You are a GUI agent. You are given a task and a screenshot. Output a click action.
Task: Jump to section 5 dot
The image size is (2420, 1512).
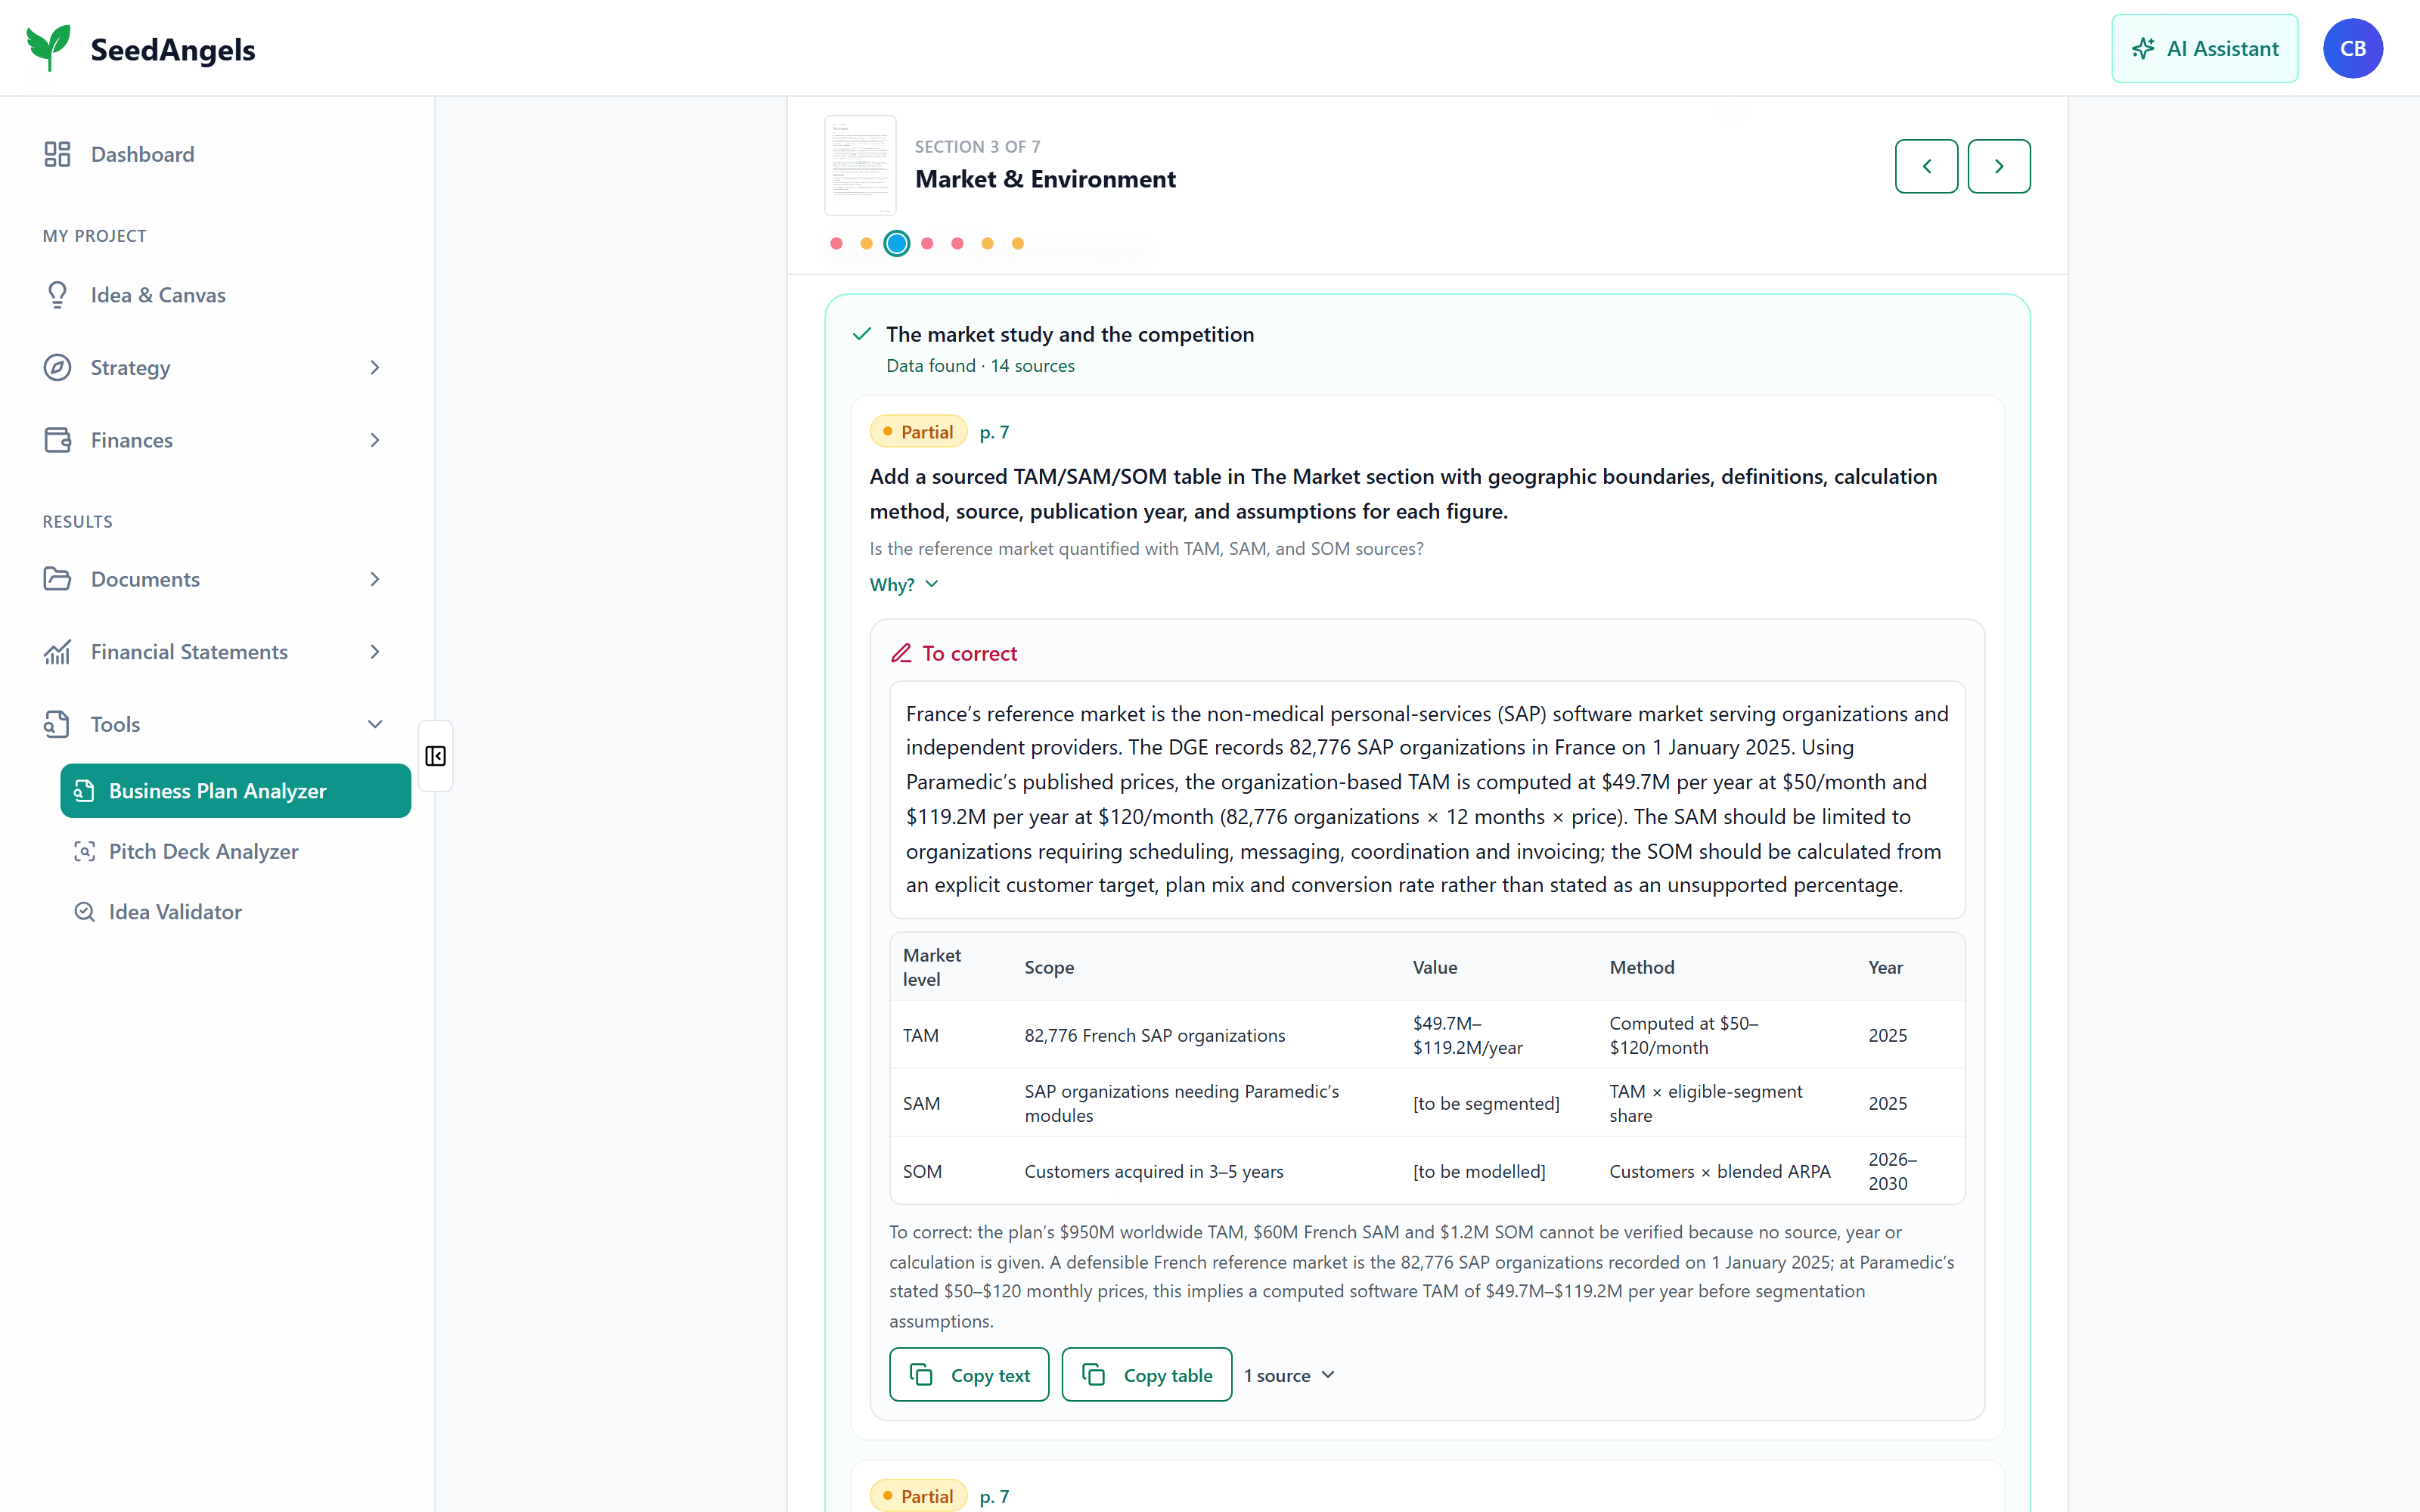(x=957, y=243)
